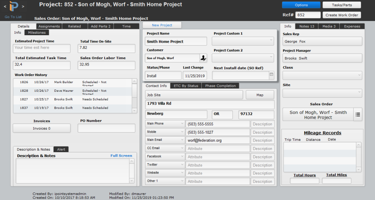Click the Options button

(301, 5)
